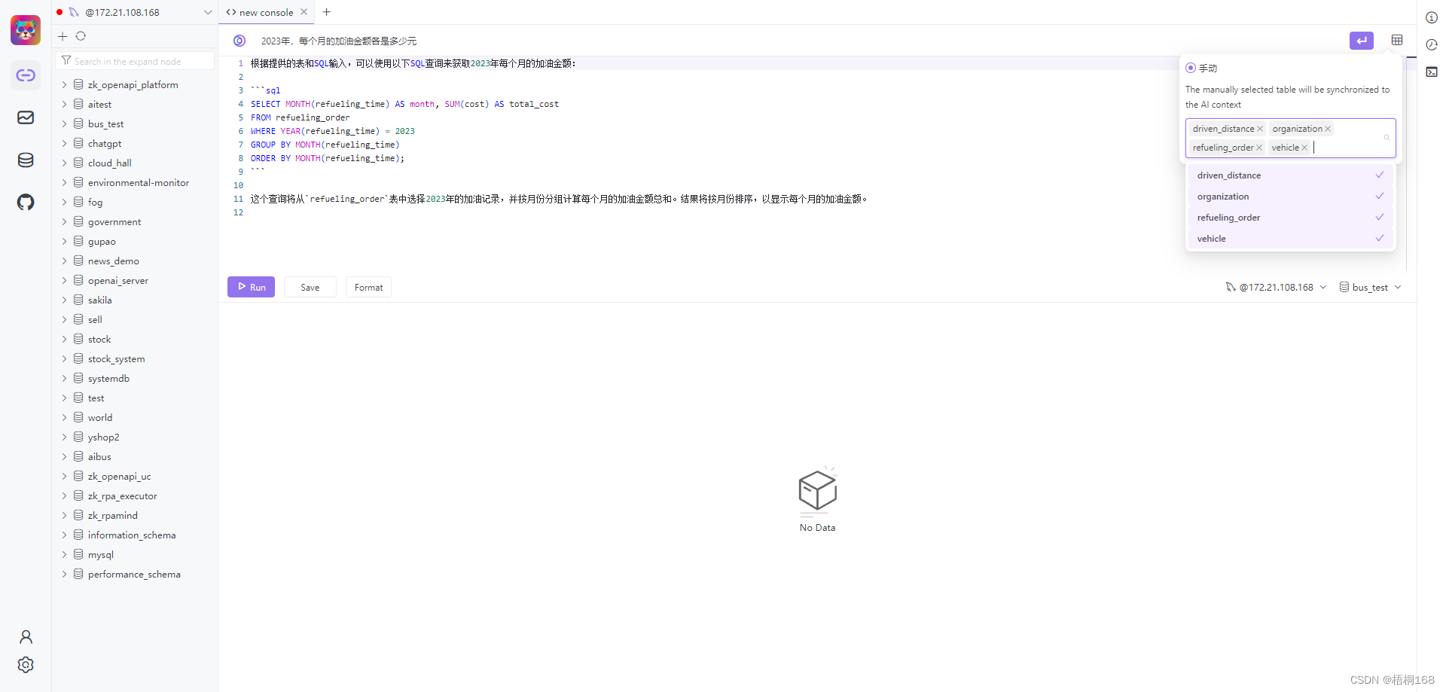
Task: Open the console output icon on right
Action: 1432,72
